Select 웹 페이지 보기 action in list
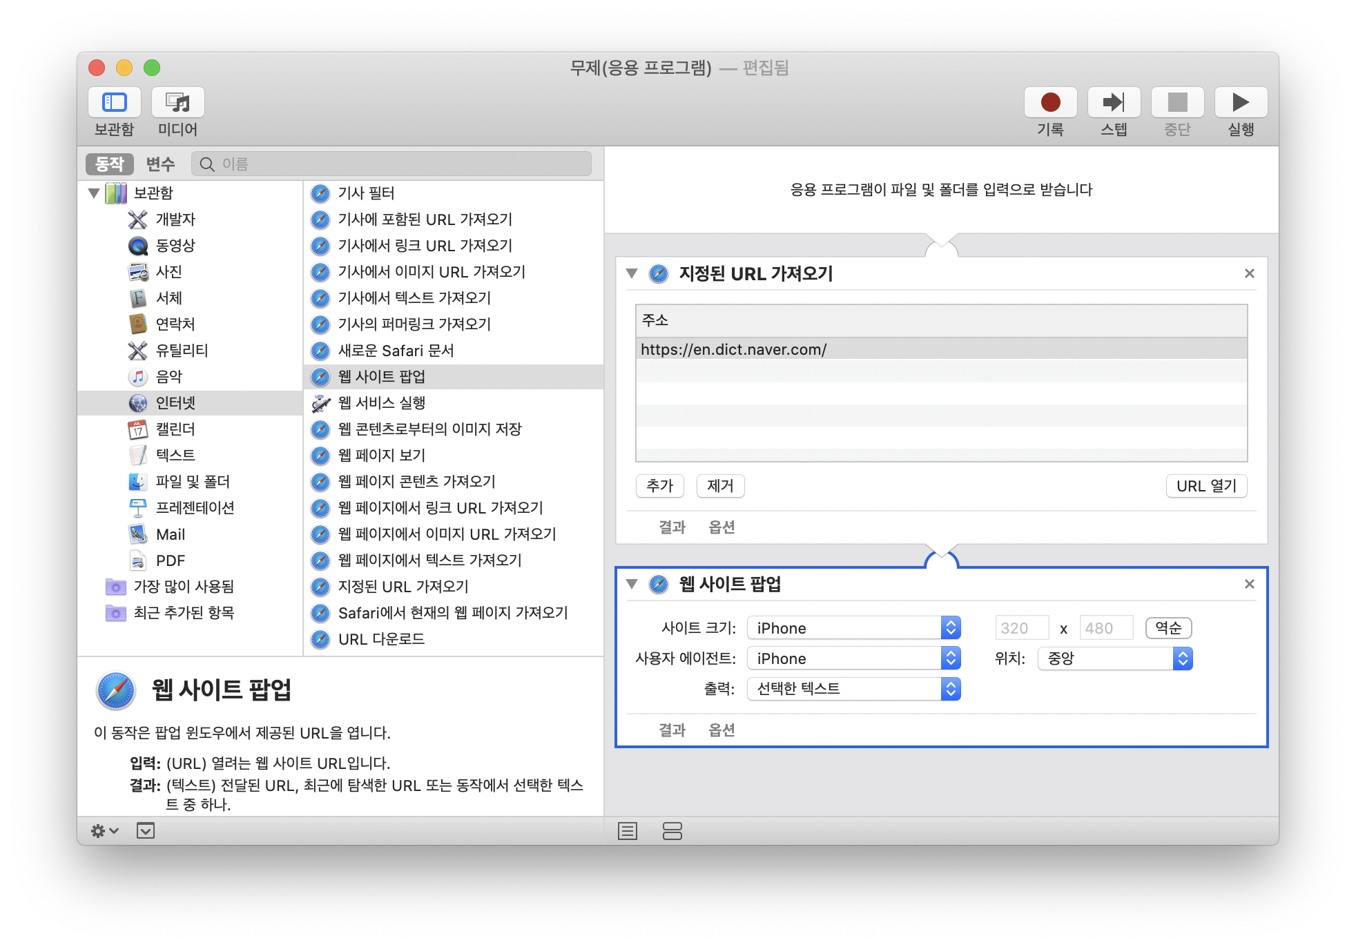Screen dimensions: 1356x947 point(381,456)
